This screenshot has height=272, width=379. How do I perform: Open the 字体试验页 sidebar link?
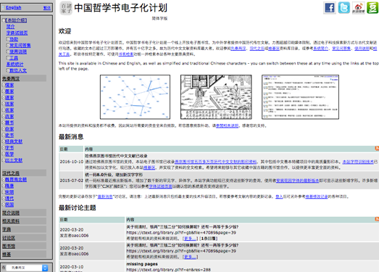17,33
